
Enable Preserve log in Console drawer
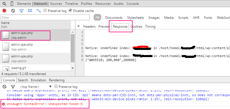click(56, 86)
